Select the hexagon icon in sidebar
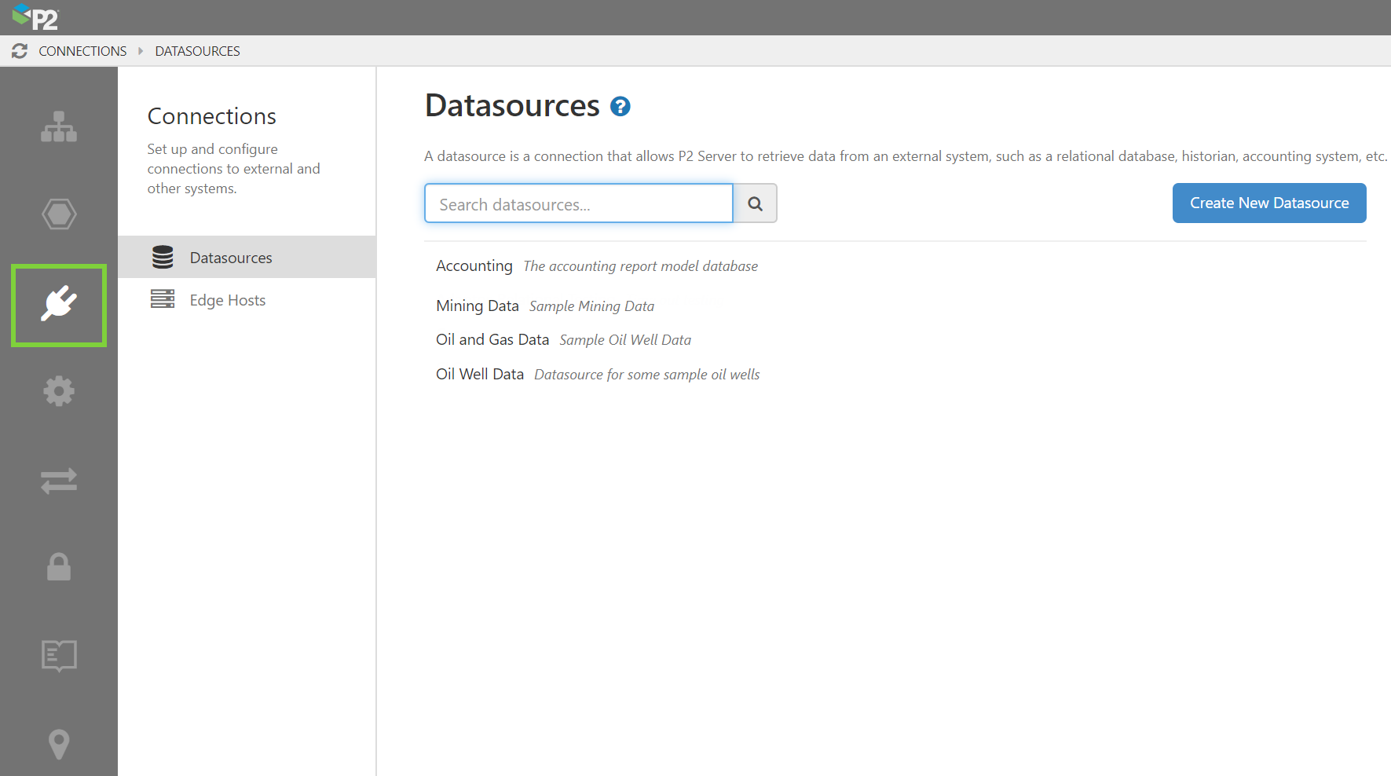The width and height of the screenshot is (1391, 776). (59, 214)
